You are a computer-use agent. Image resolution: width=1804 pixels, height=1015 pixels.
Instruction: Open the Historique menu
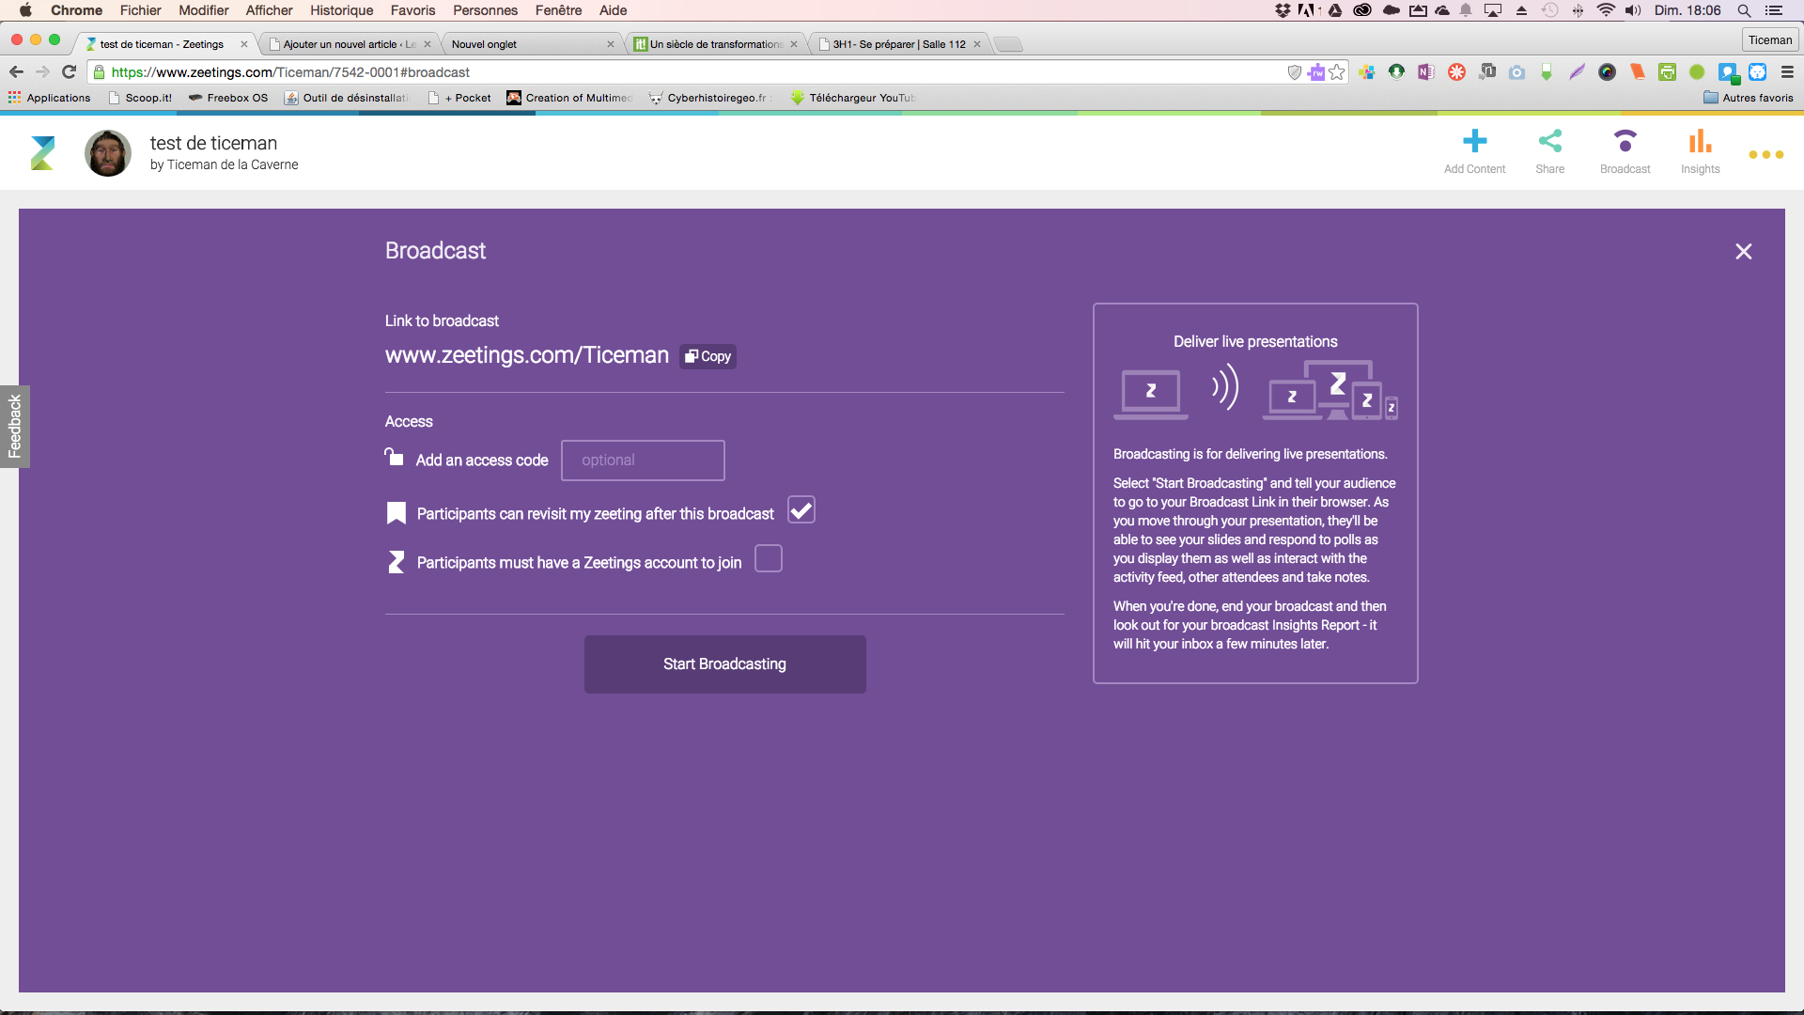[342, 10]
